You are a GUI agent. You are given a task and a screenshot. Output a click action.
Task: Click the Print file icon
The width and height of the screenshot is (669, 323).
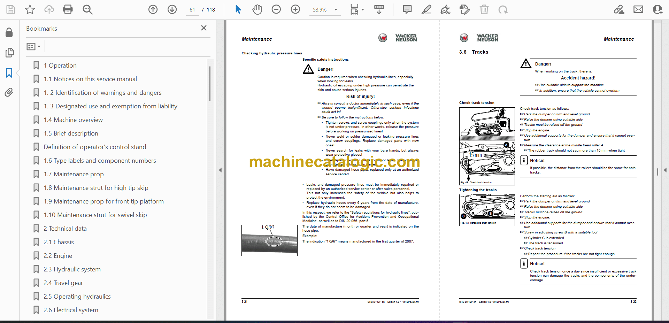click(x=68, y=9)
